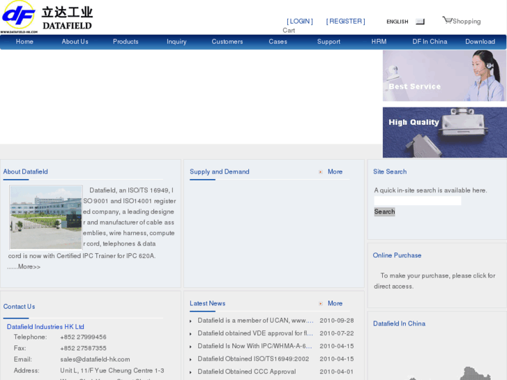
Task: Open the Datafield In China heading
Action: coord(400,324)
